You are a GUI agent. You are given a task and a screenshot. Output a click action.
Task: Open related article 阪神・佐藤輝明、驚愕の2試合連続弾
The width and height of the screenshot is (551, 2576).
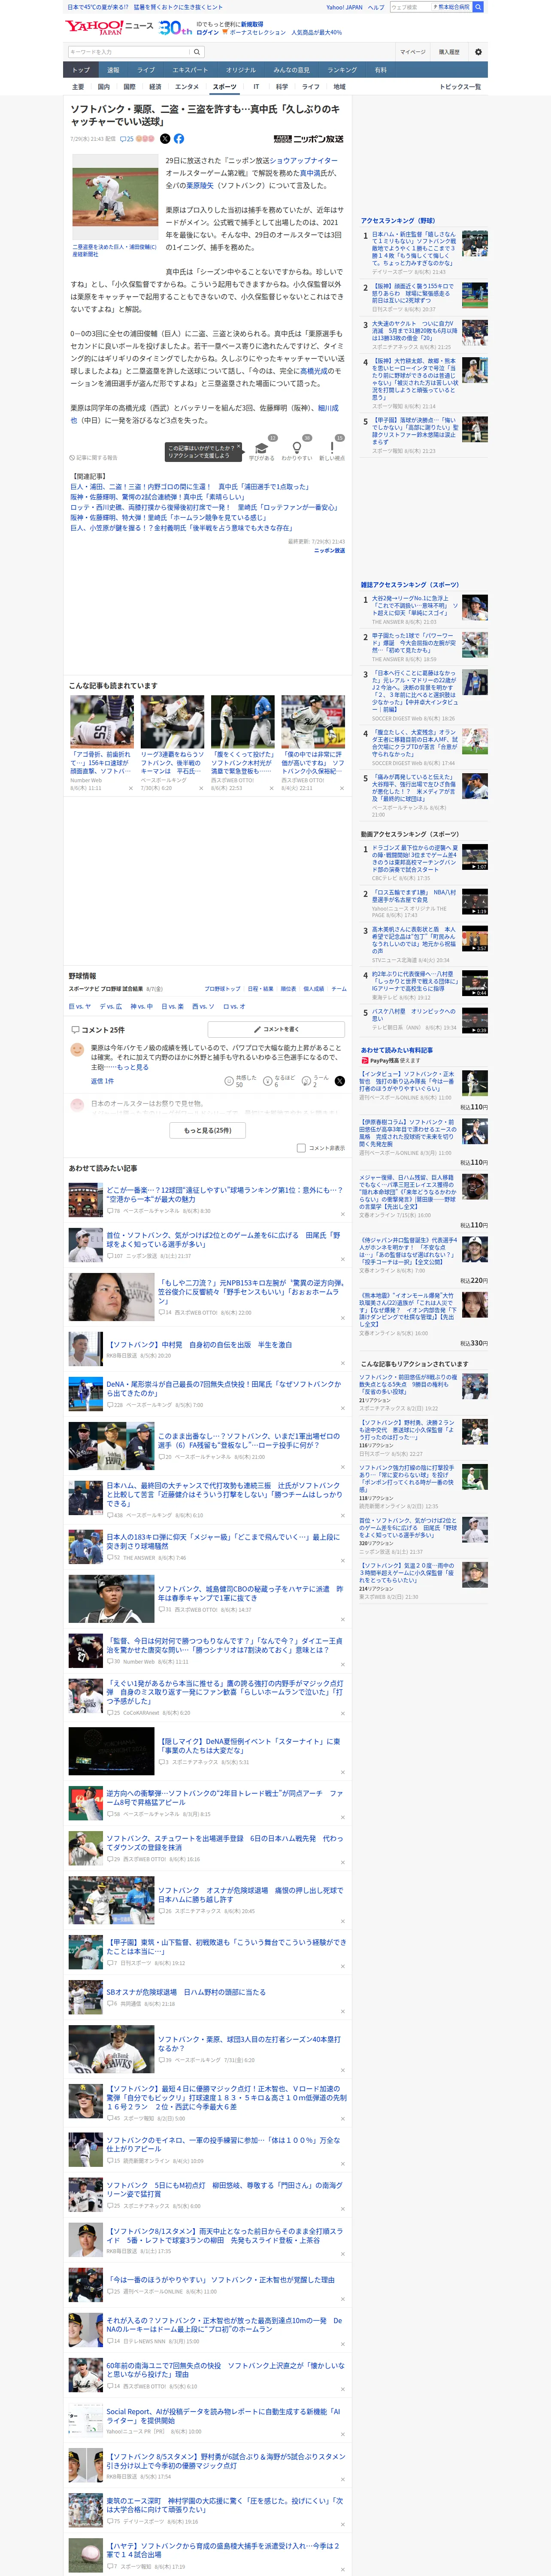(157, 497)
